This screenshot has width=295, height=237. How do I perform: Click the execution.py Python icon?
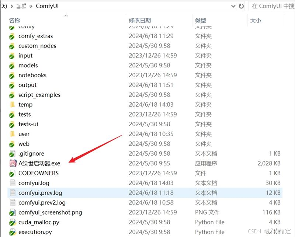(12, 232)
